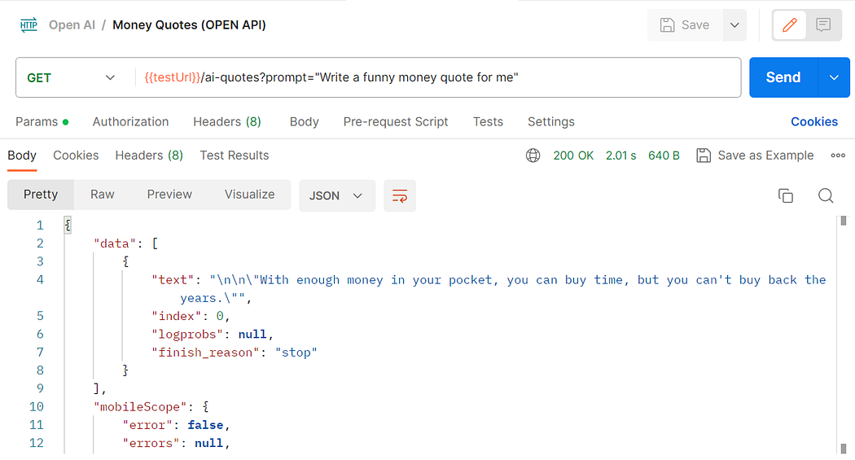
Task: Click the "stop" value
Action: (296, 353)
